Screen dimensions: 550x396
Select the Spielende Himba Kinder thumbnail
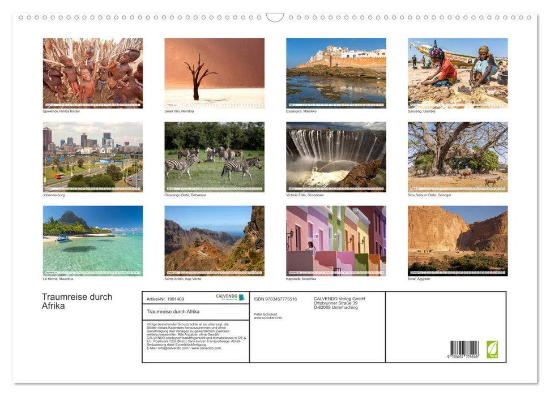point(92,72)
